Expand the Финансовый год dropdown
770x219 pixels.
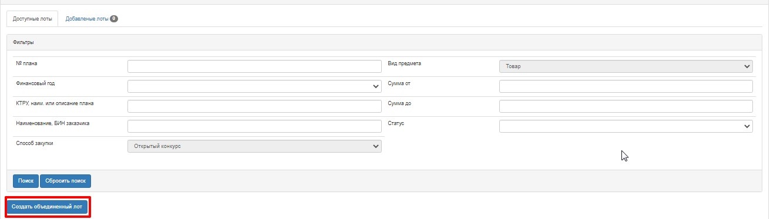[254, 86]
